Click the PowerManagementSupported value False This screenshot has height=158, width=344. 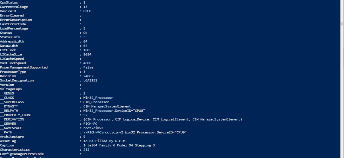click(88, 67)
